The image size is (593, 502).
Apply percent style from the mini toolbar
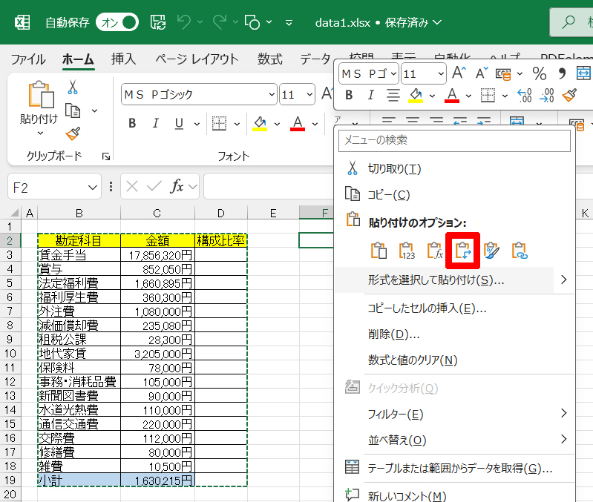point(539,73)
